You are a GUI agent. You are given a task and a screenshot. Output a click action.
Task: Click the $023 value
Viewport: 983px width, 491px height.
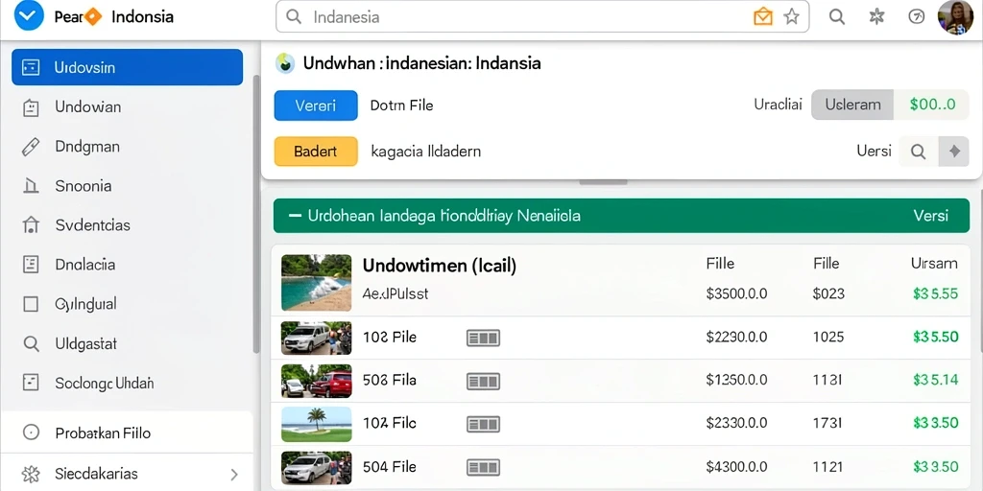coord(828,293)
